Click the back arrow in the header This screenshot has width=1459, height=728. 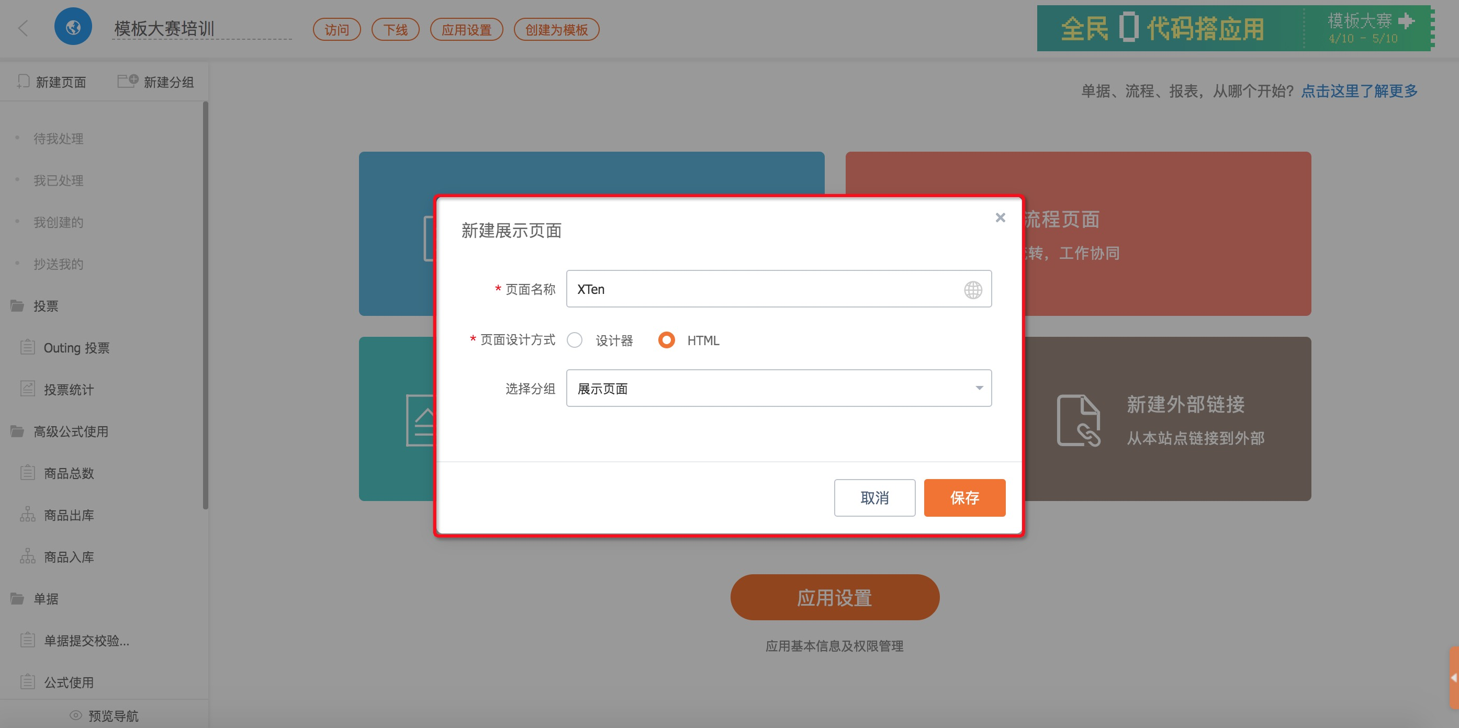pos(23,28)
